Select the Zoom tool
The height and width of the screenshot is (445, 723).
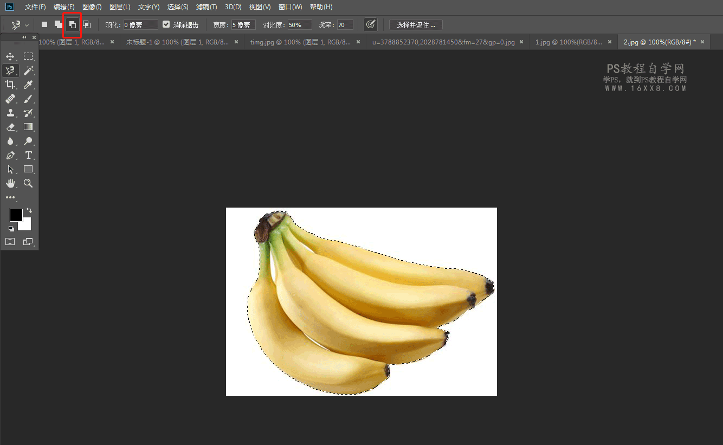coord(28,183)
